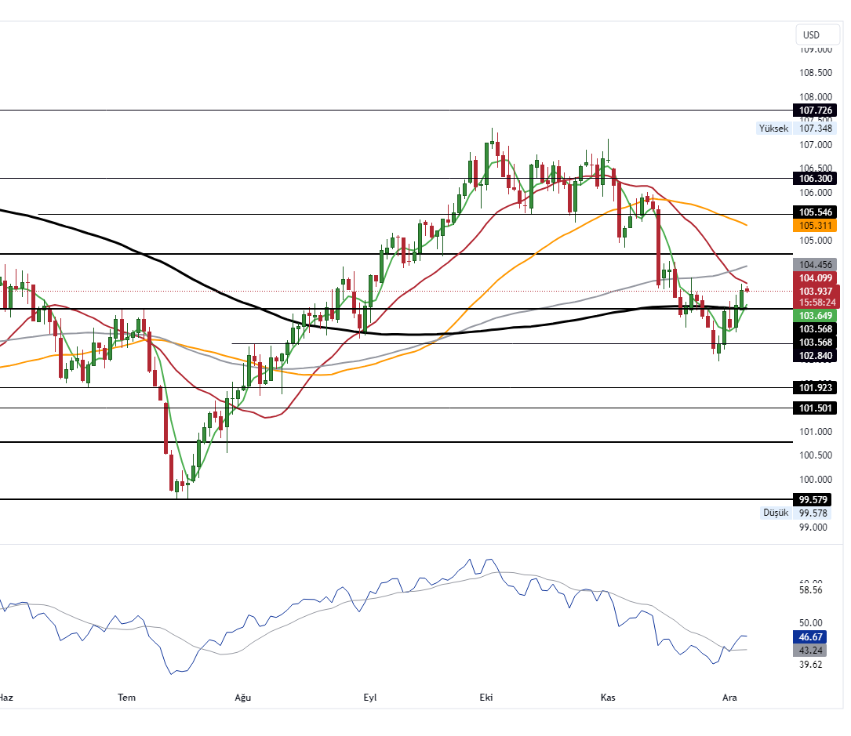Click the Eki label on the time axis
The width and height of the screenshot is (851, 736).
486,697
